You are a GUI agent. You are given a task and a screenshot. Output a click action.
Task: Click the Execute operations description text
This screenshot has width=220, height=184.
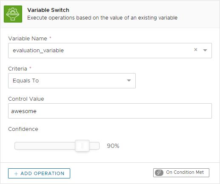(x=102, y=18)
